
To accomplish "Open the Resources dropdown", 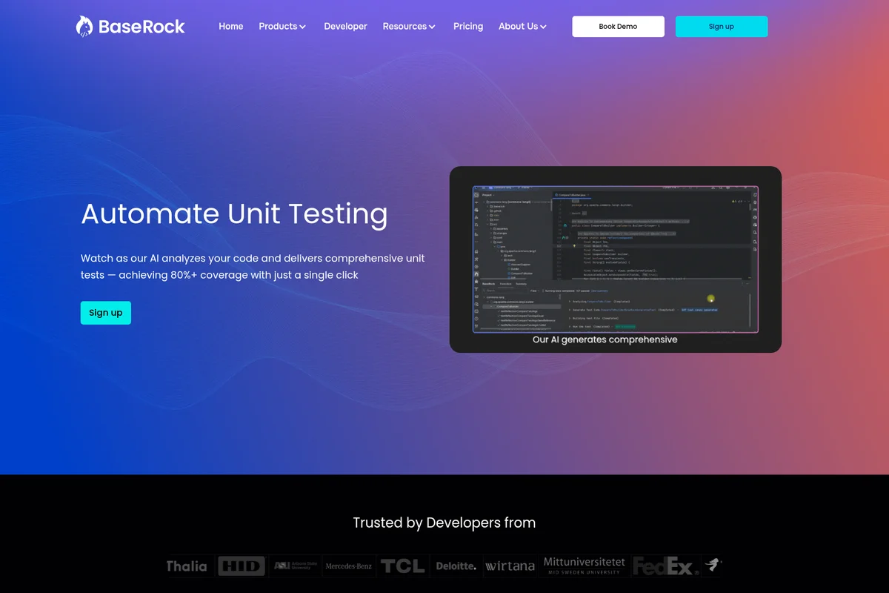I will (409, 26).
